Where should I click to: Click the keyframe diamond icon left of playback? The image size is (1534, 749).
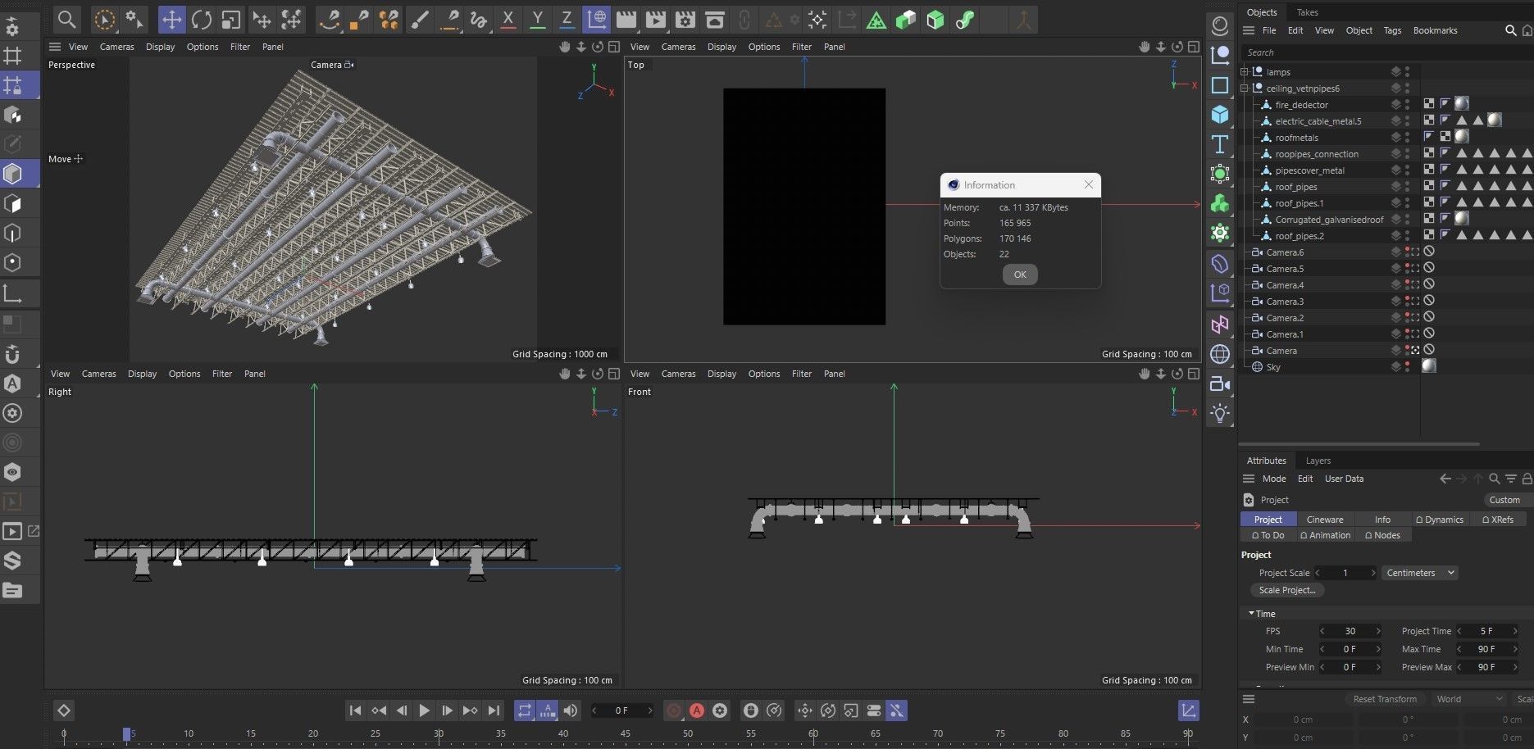coord(64,710)
